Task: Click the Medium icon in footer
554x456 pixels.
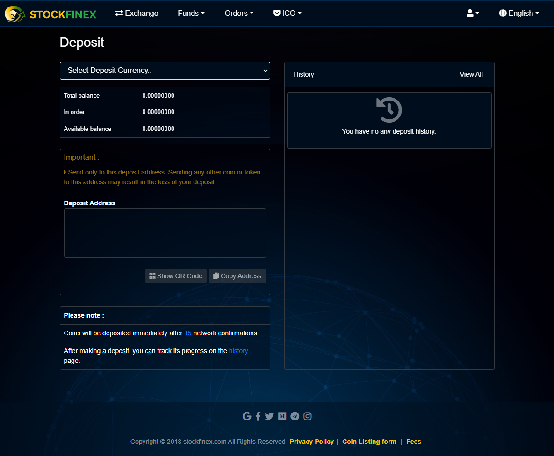Action: click(x=282, y=416)
